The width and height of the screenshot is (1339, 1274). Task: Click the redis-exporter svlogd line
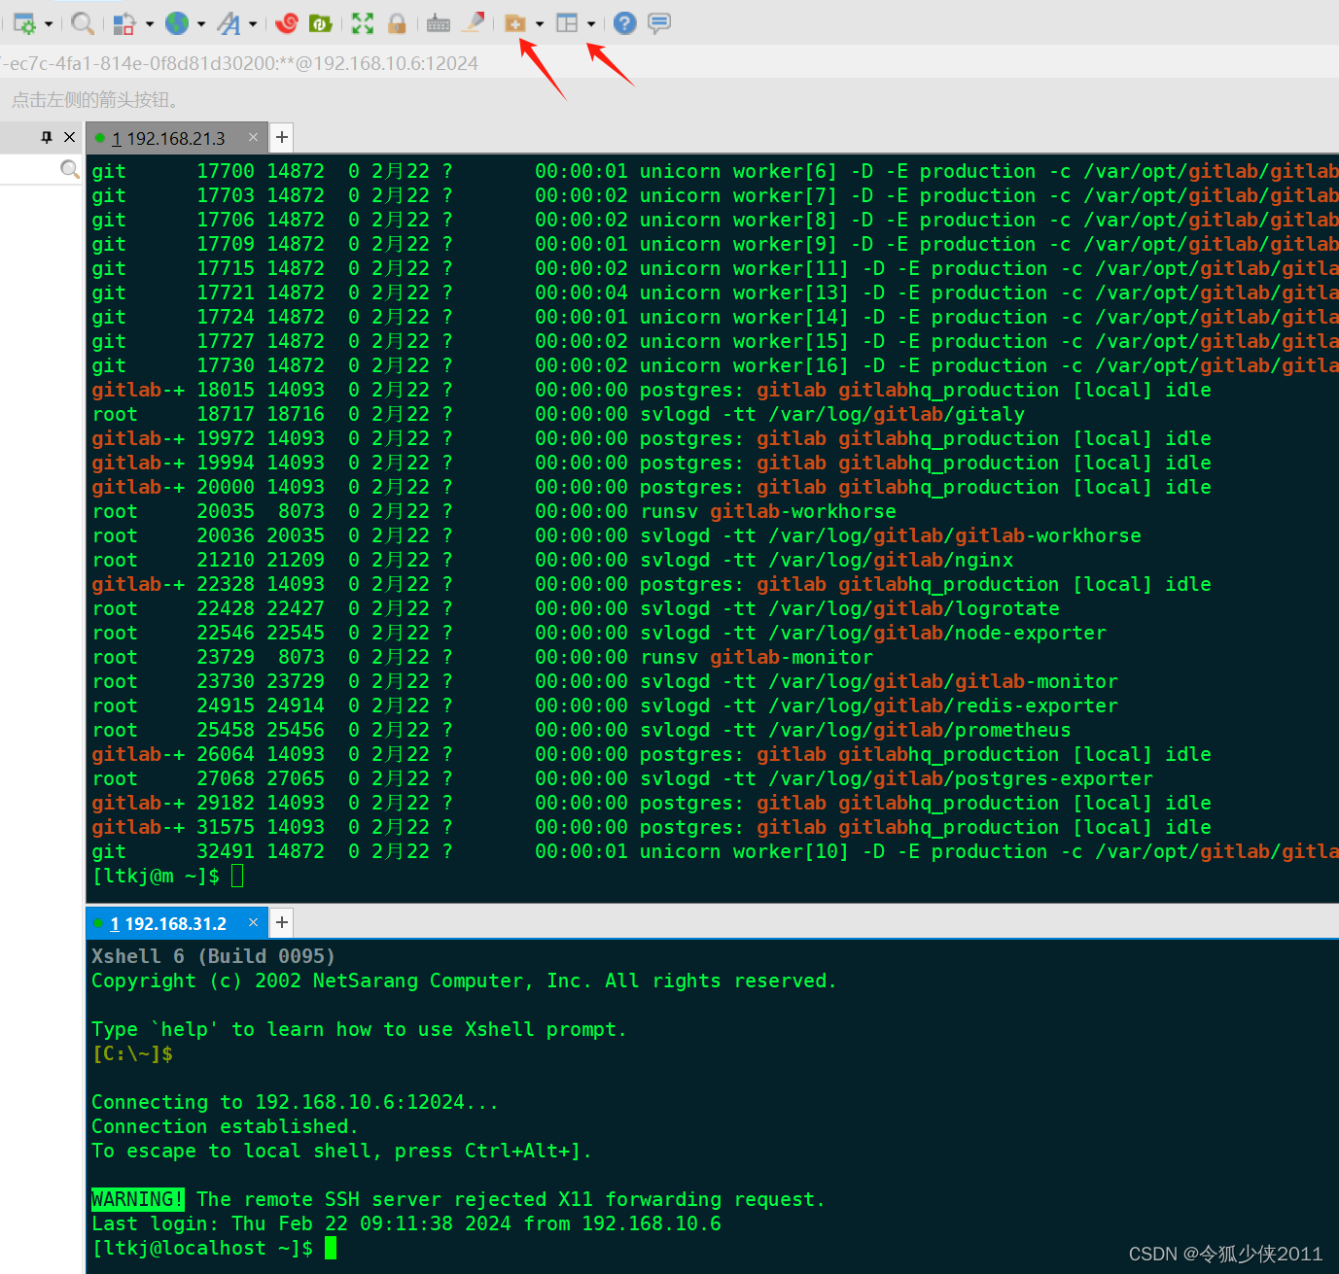coord(605,706)
